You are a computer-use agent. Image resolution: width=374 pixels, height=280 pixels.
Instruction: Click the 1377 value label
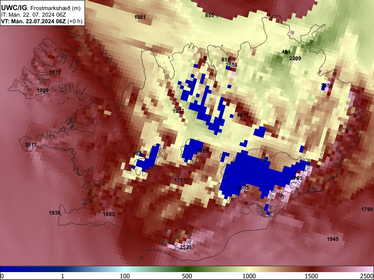[x=55, y=72]
